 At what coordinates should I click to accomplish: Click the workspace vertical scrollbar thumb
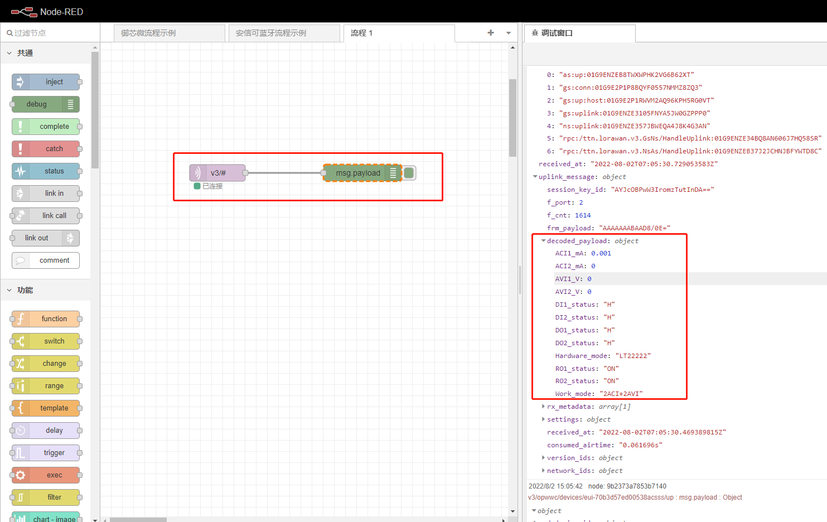click(x=512, y=118)
